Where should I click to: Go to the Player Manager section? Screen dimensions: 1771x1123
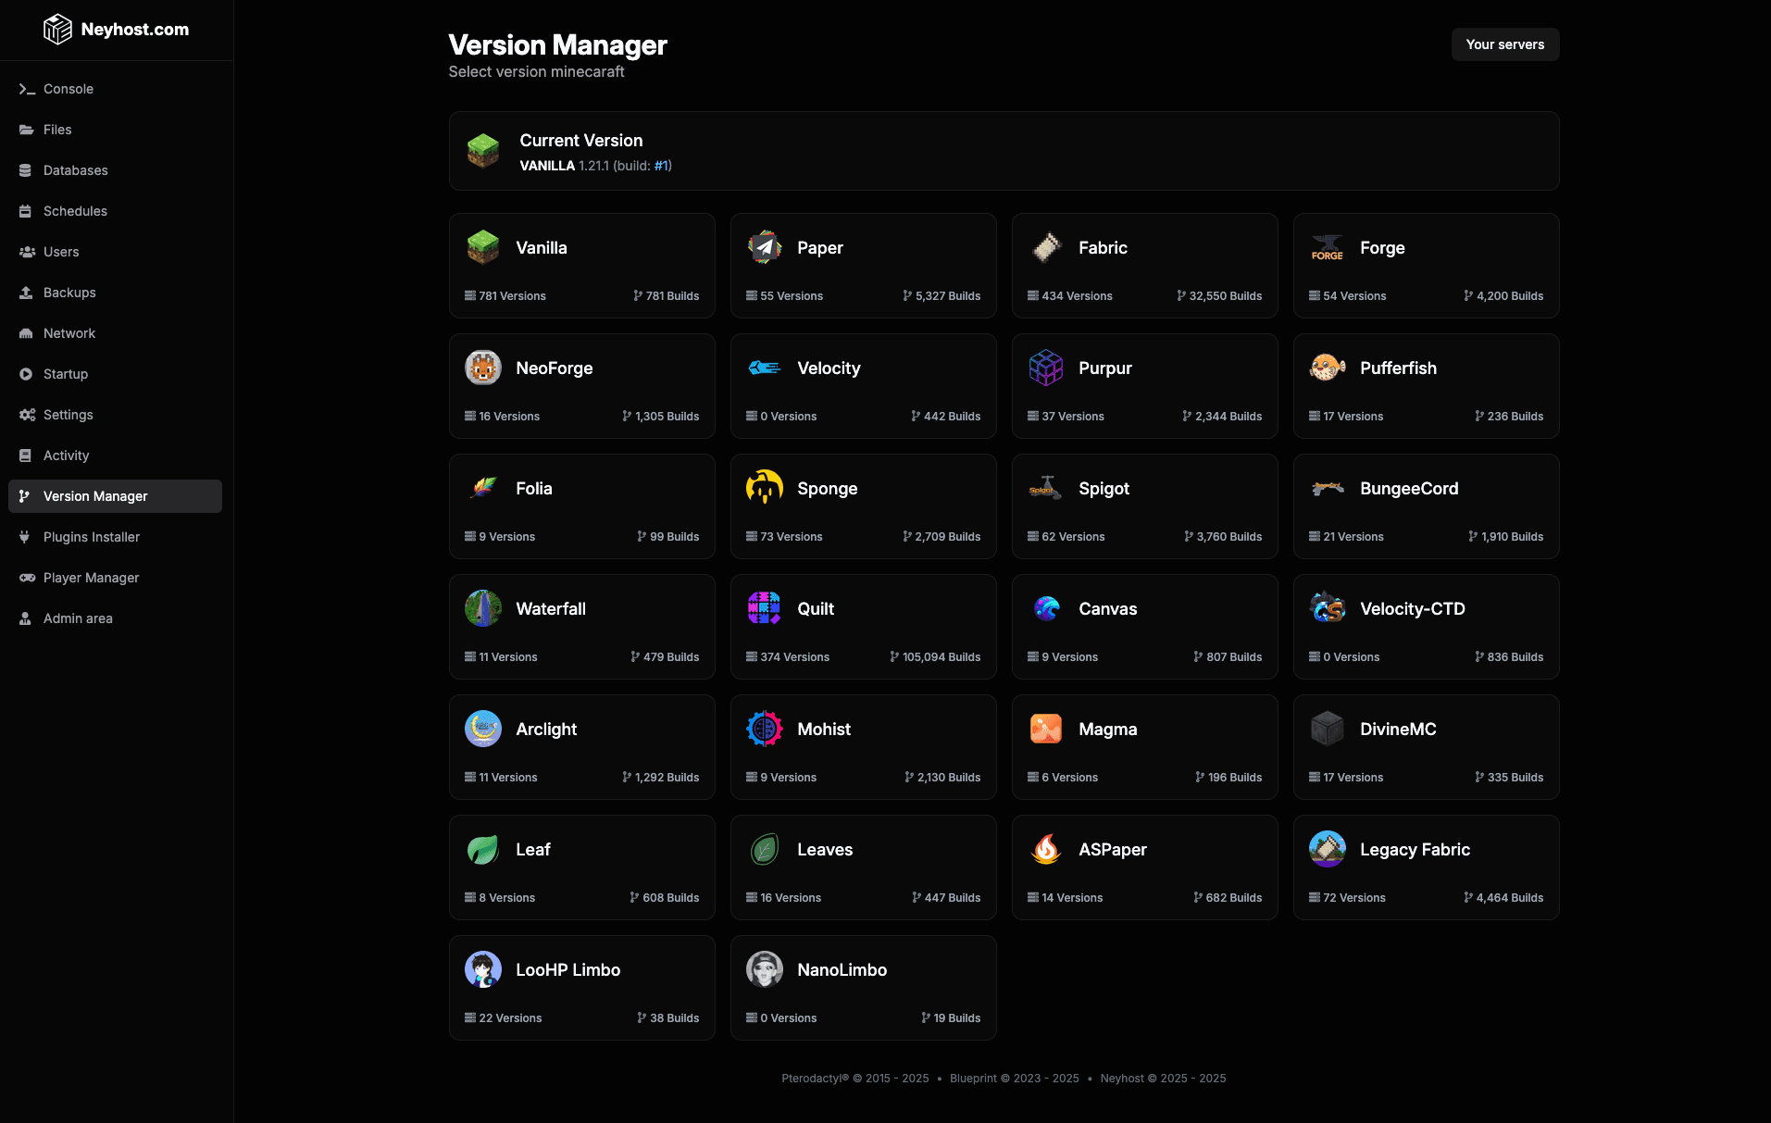90,578
